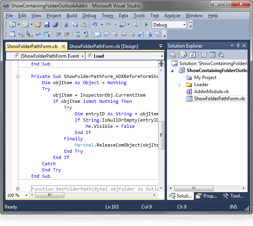Toggle bookmark with blue rectangle icon

(x=98, y=34)
